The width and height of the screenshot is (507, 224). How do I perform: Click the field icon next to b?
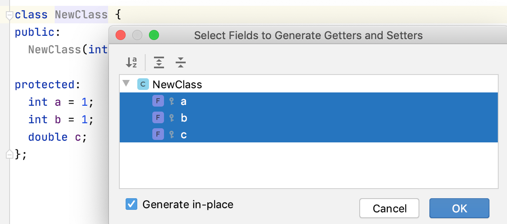(158, 118)
